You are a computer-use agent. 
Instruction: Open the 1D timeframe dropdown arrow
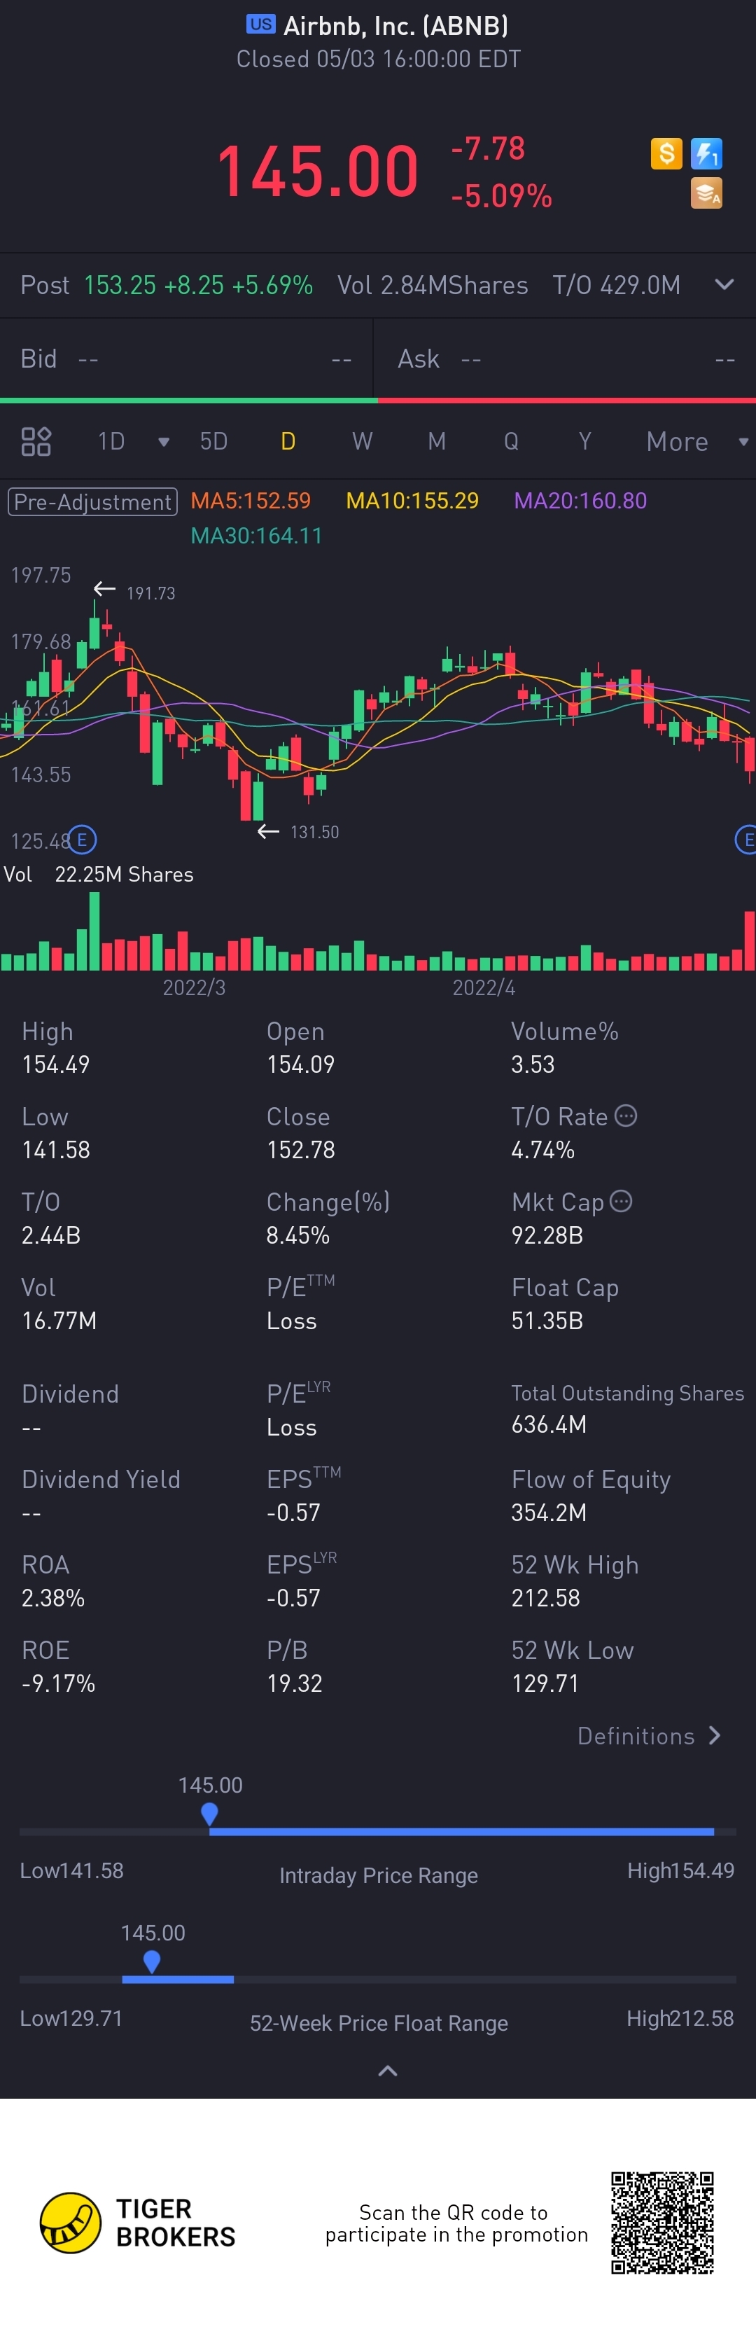point(164,442)
